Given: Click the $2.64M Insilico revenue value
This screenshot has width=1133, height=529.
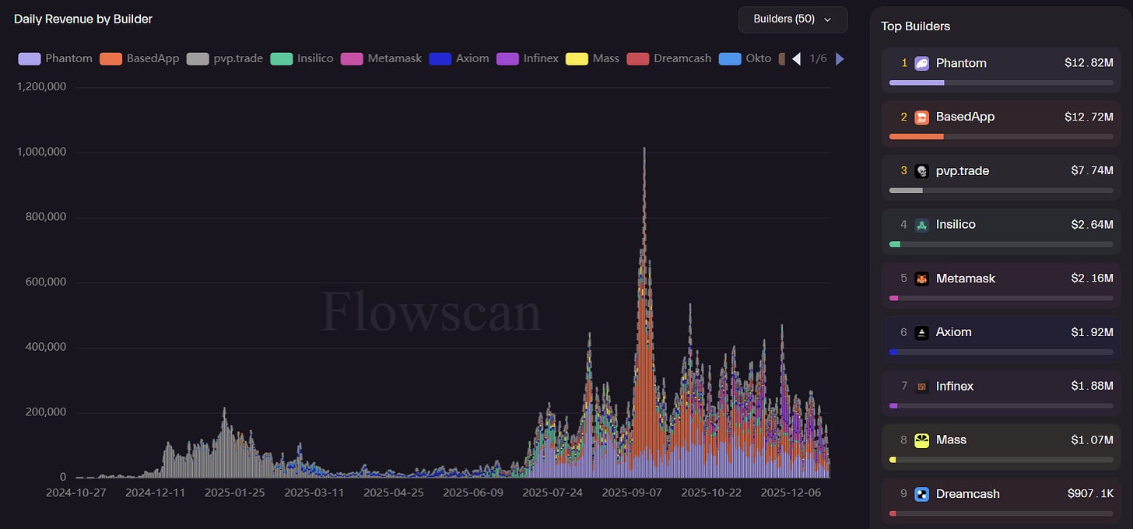Looking at the screenshot, I should point(1092,224).
